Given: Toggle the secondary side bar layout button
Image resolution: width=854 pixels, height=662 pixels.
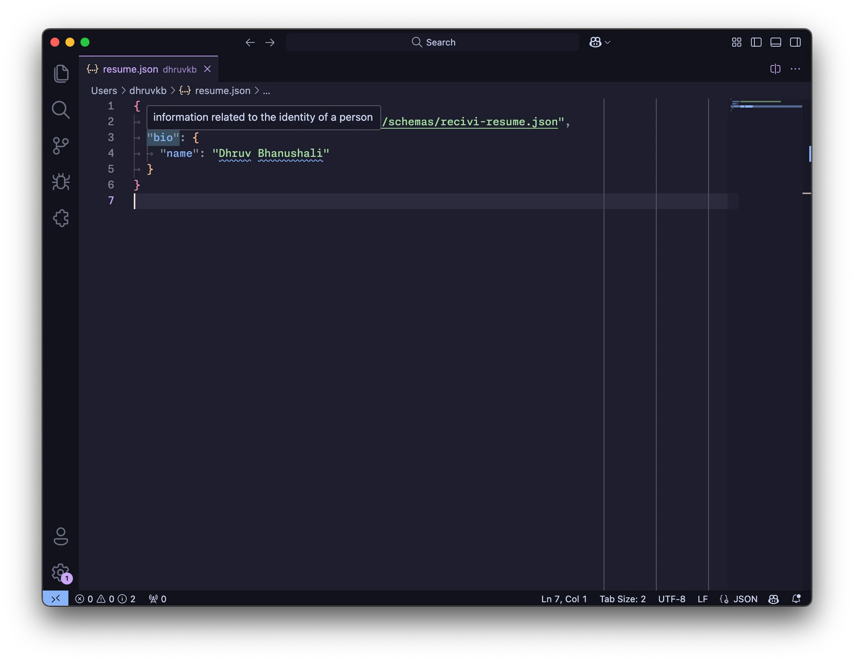Looking at the screenshot, I should pos(795,42).
